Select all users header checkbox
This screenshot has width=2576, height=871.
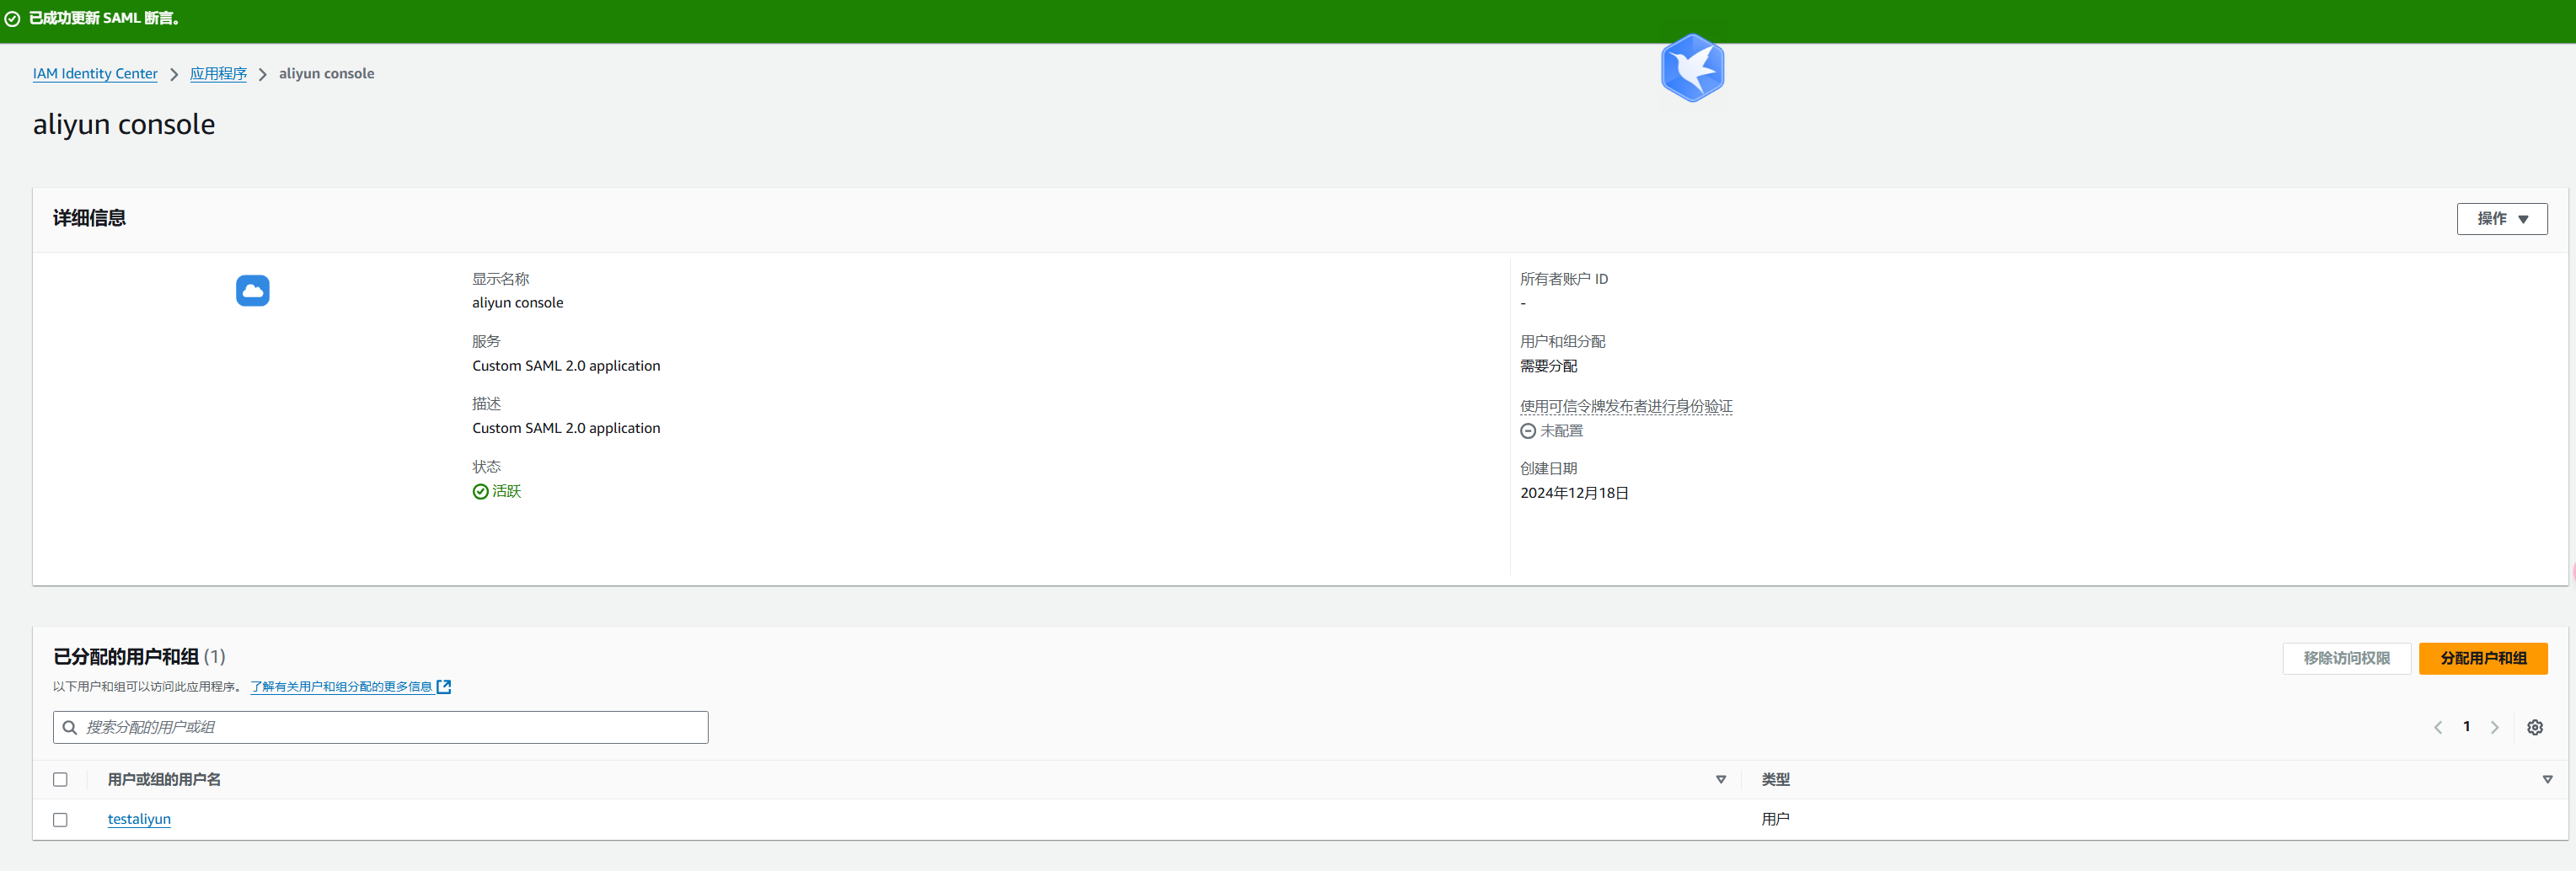(x=60, y=779)
